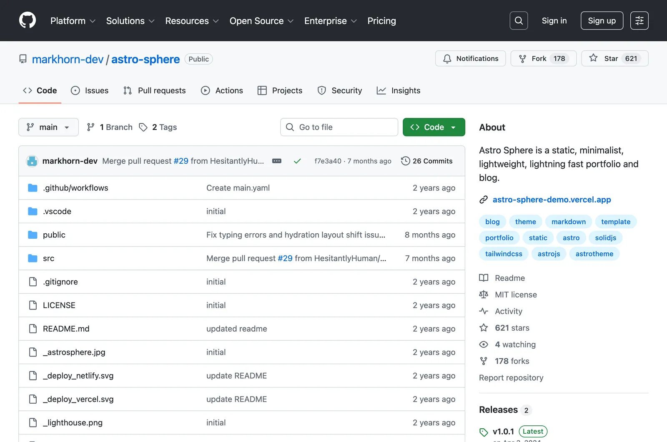The image size is (667, 442).
Task: Open the green Code dropdown button
Action: tap(434, 127)
